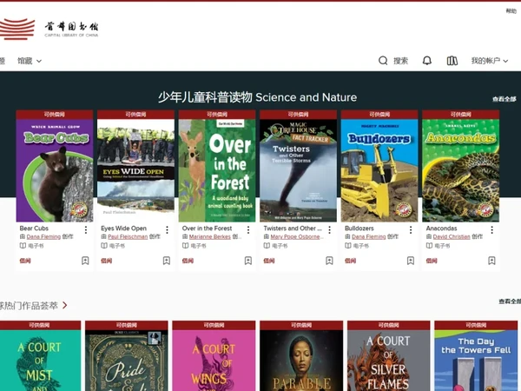Open the Parable book cover
This screenshot has width=521, height=391.
pos(301,361)
